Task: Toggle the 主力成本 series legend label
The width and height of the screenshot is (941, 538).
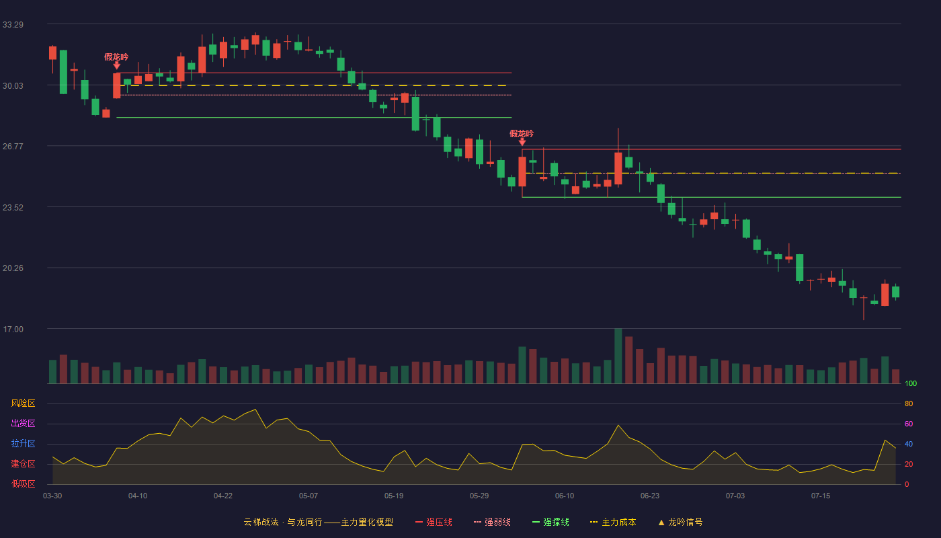Action: (618, 522)
